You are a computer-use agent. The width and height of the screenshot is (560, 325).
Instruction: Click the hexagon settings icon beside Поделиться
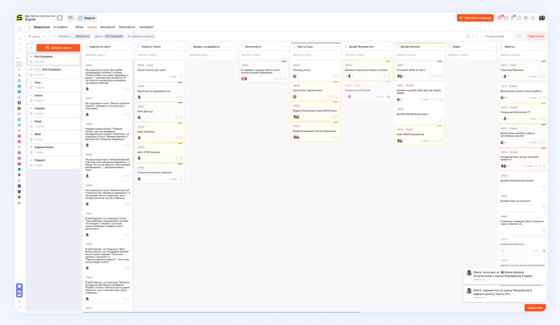coord(519,36)
